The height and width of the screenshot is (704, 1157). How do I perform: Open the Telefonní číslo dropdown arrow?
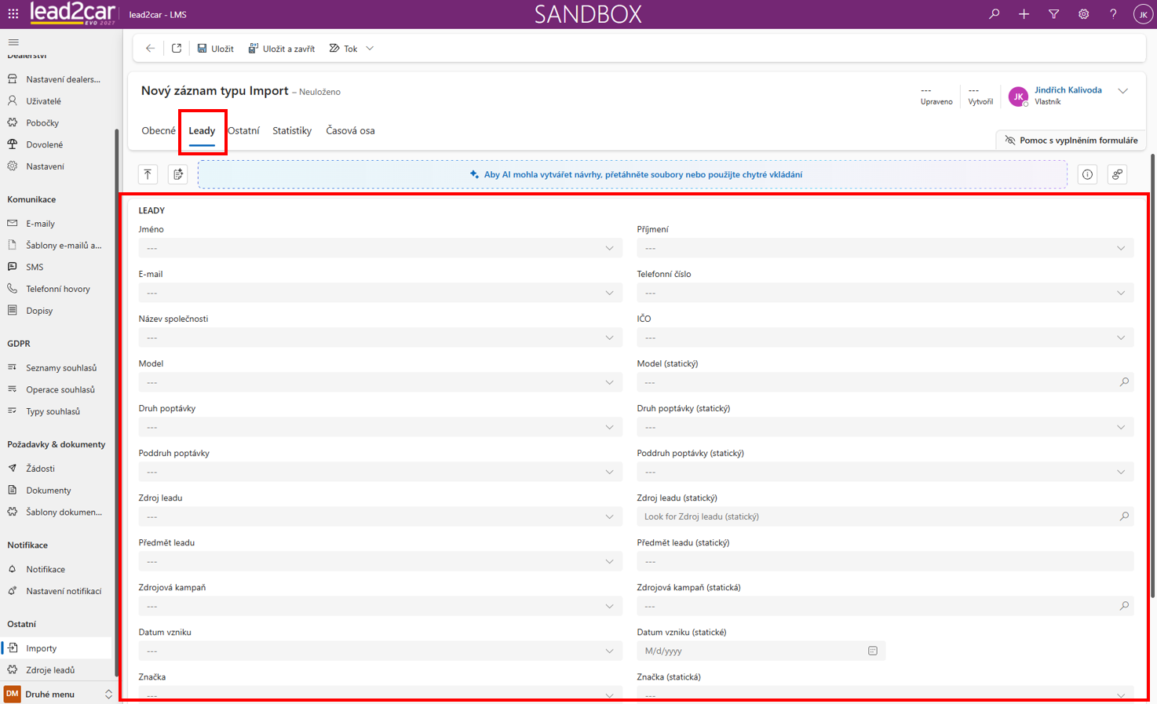1120,293
